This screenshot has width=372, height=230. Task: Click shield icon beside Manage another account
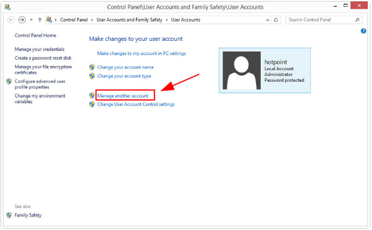(x=92, y=95)
